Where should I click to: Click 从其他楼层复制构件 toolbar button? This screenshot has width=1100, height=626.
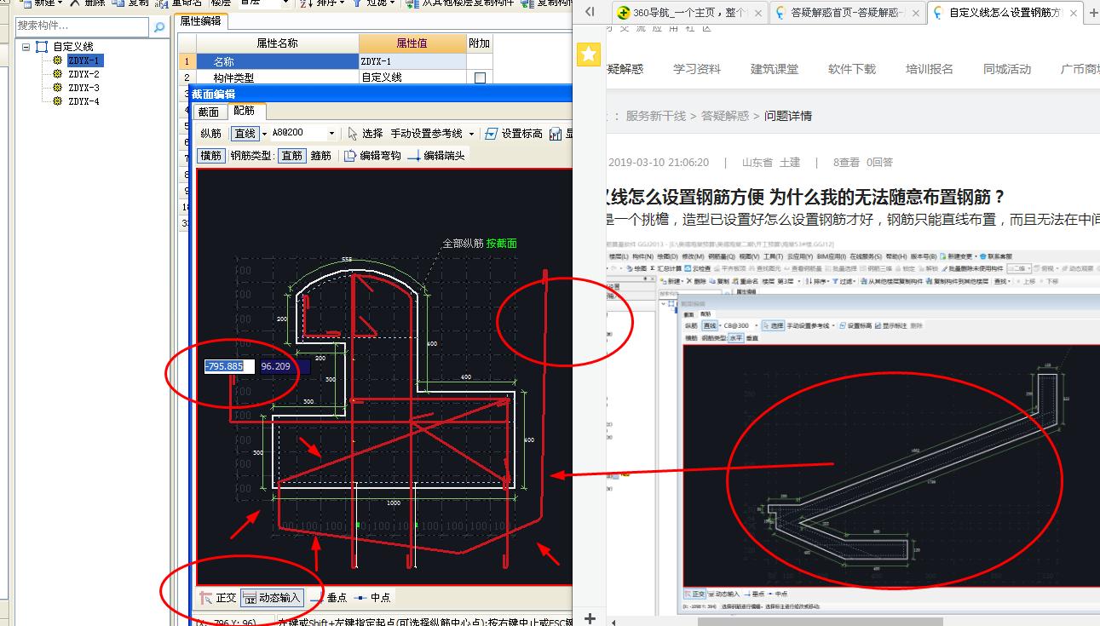461,3
